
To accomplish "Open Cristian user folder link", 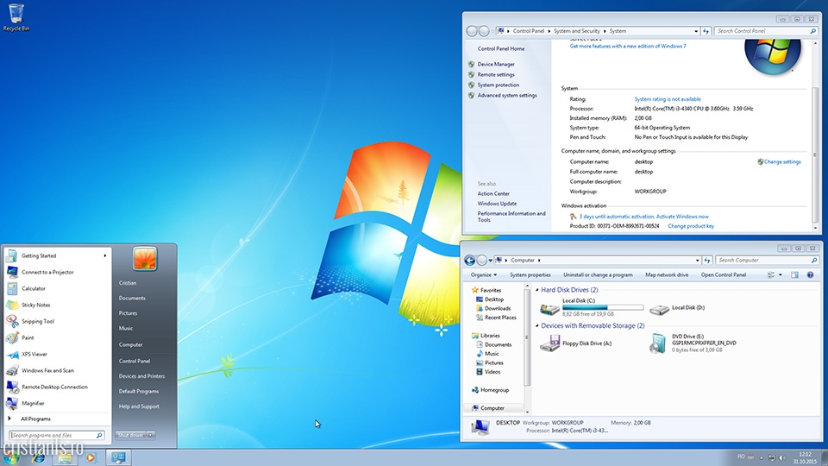I will 128,283.
